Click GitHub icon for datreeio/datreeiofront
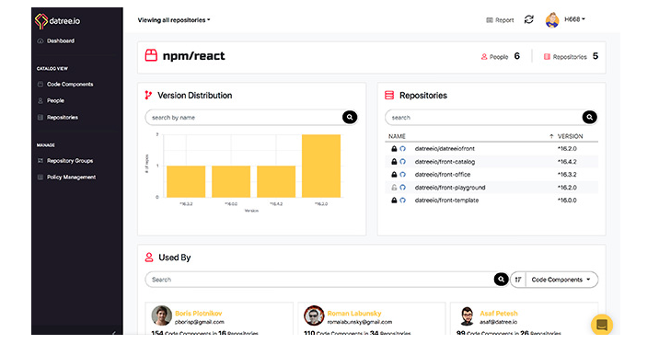 [x=402, y=149]
